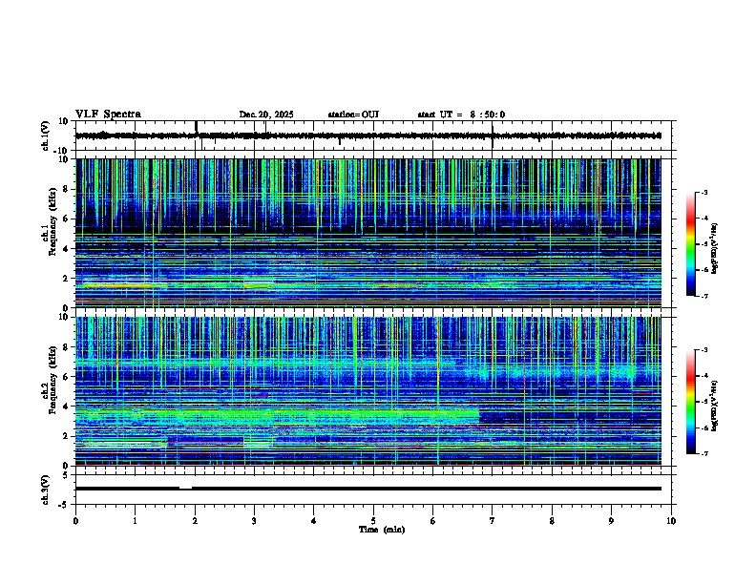Image resolution: width=756 pixels, height=584 pixels.
Task: Click the "VLF Spectra" title text
Action: pyautogui.click(x=108, y=115)
